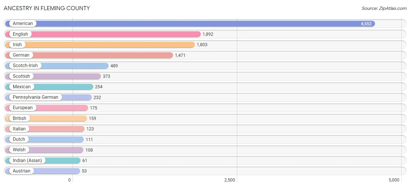Select the Scottish bar label
The height and width of the screenshot is (187, 410).
(21, 76)
